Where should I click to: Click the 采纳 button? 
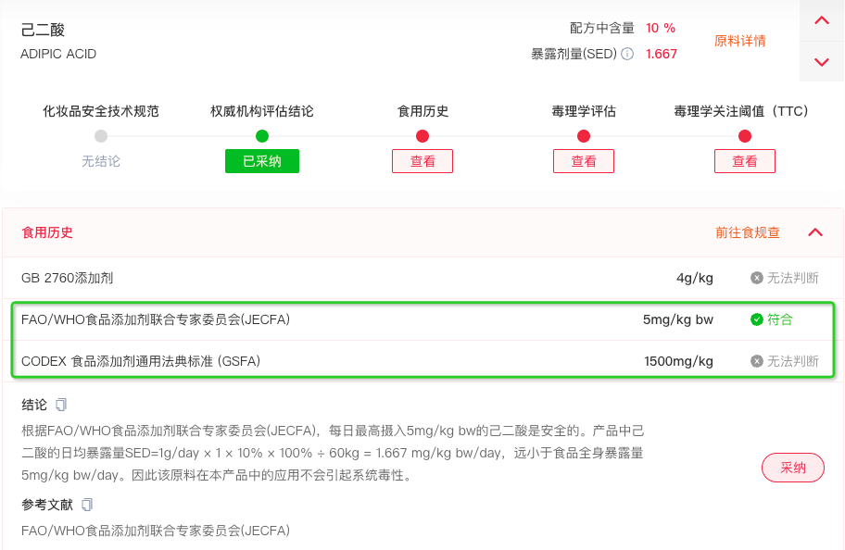coord(792,469)
